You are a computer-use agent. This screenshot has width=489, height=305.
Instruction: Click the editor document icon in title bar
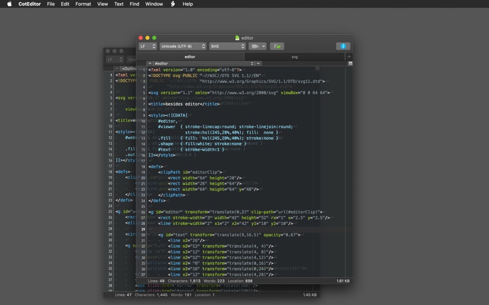point(238,38)
